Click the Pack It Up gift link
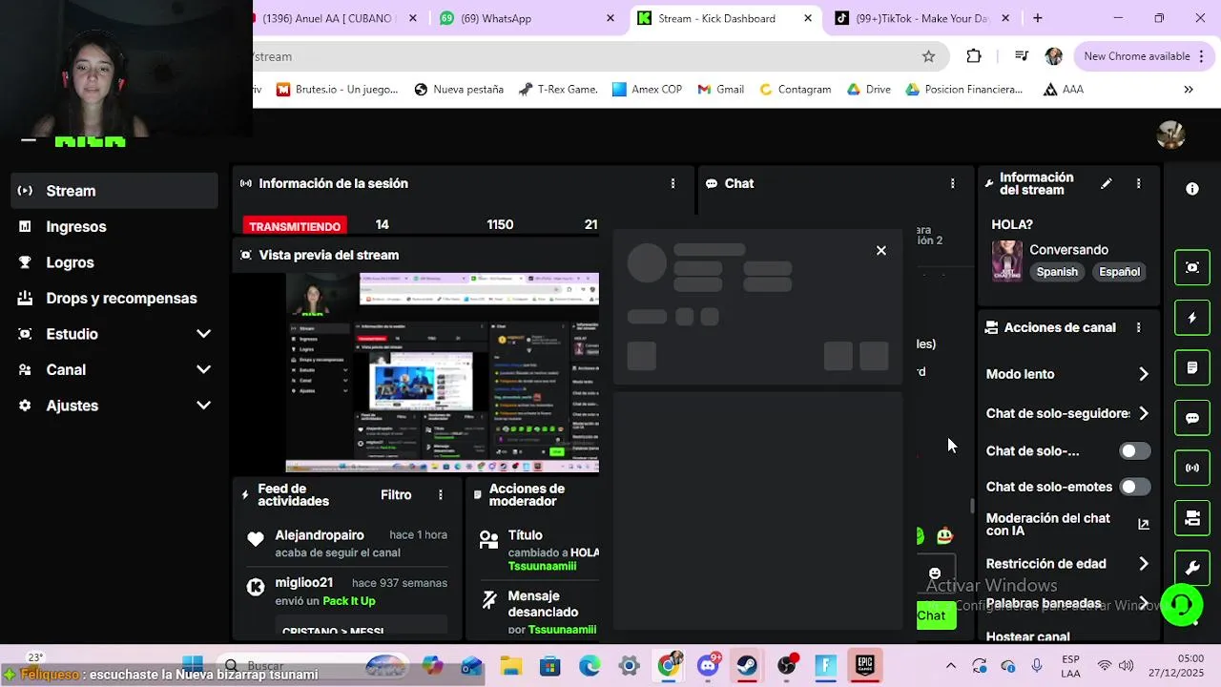Viewport: 1221px width, 687px height. pyautogui.click(x=349, y=601)
